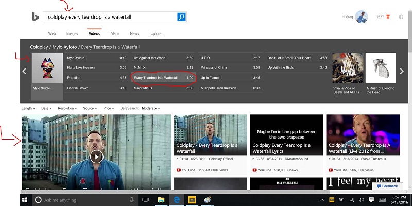Screen dimensions: 412x206
Task: Open the Windows Start button
Action: [x=25, y=200]
